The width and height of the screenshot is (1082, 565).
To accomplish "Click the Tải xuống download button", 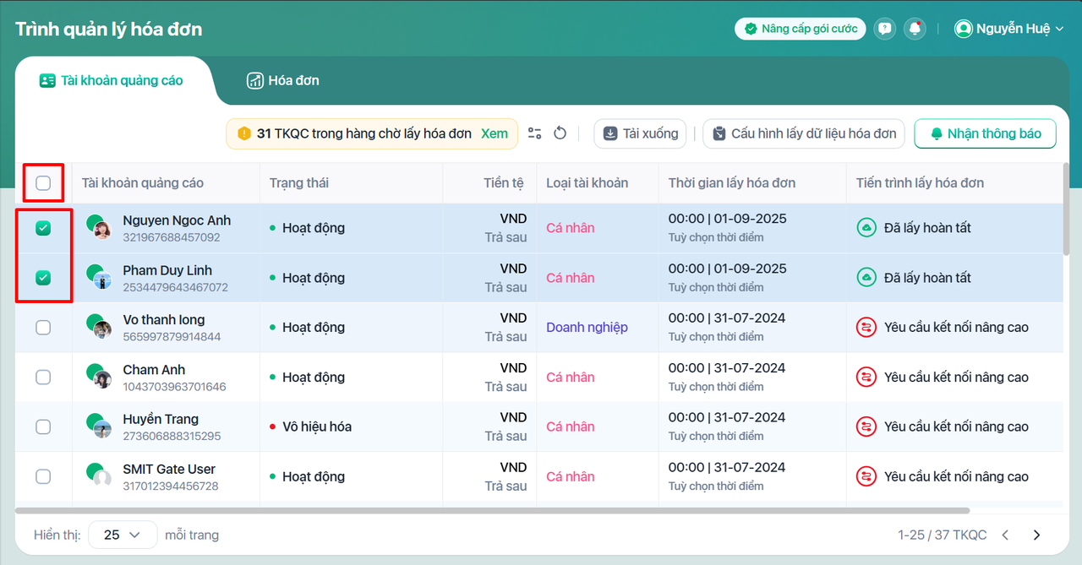I will click(640, 133).
